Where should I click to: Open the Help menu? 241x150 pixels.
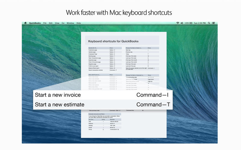point(79,23)
